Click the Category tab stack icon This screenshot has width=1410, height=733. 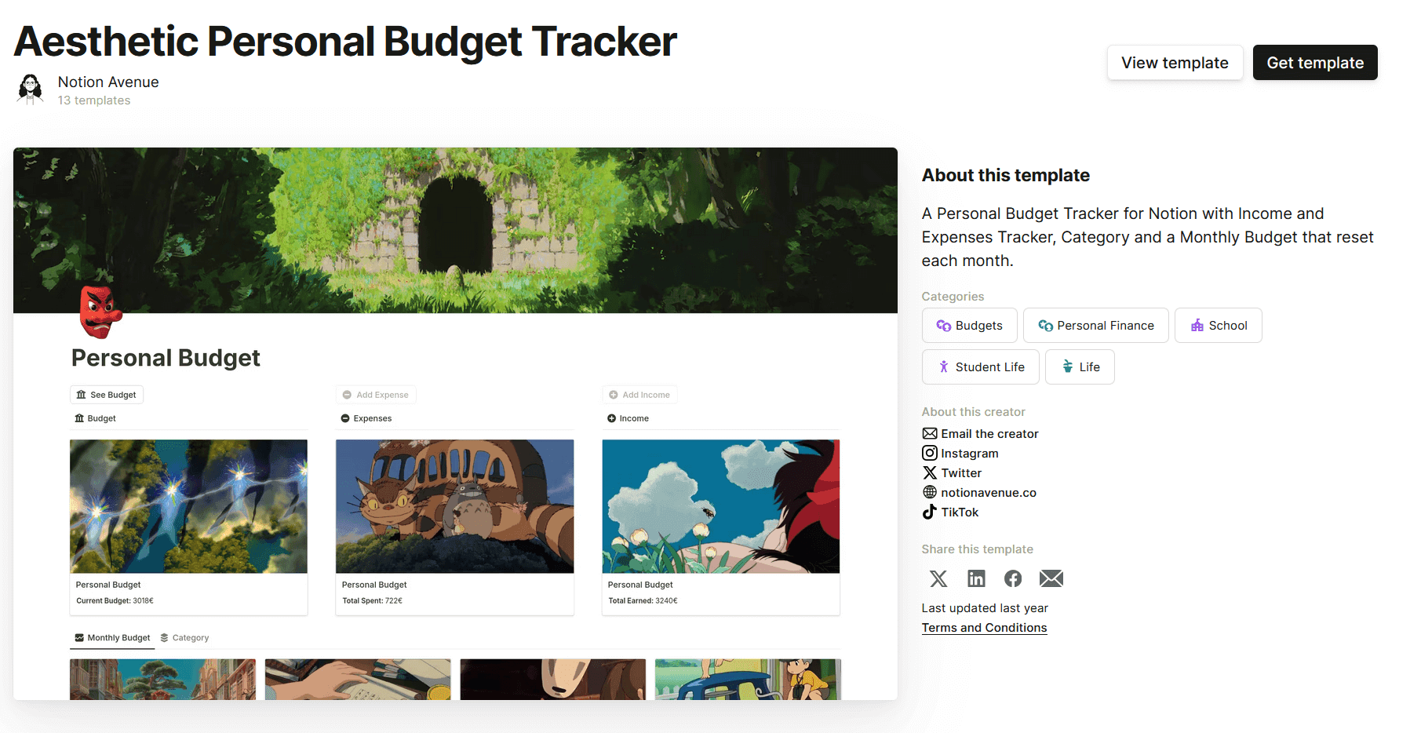(164, 638)
